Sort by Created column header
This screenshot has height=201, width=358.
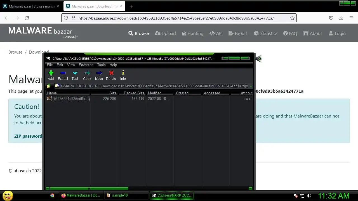(x=188, y=93)
